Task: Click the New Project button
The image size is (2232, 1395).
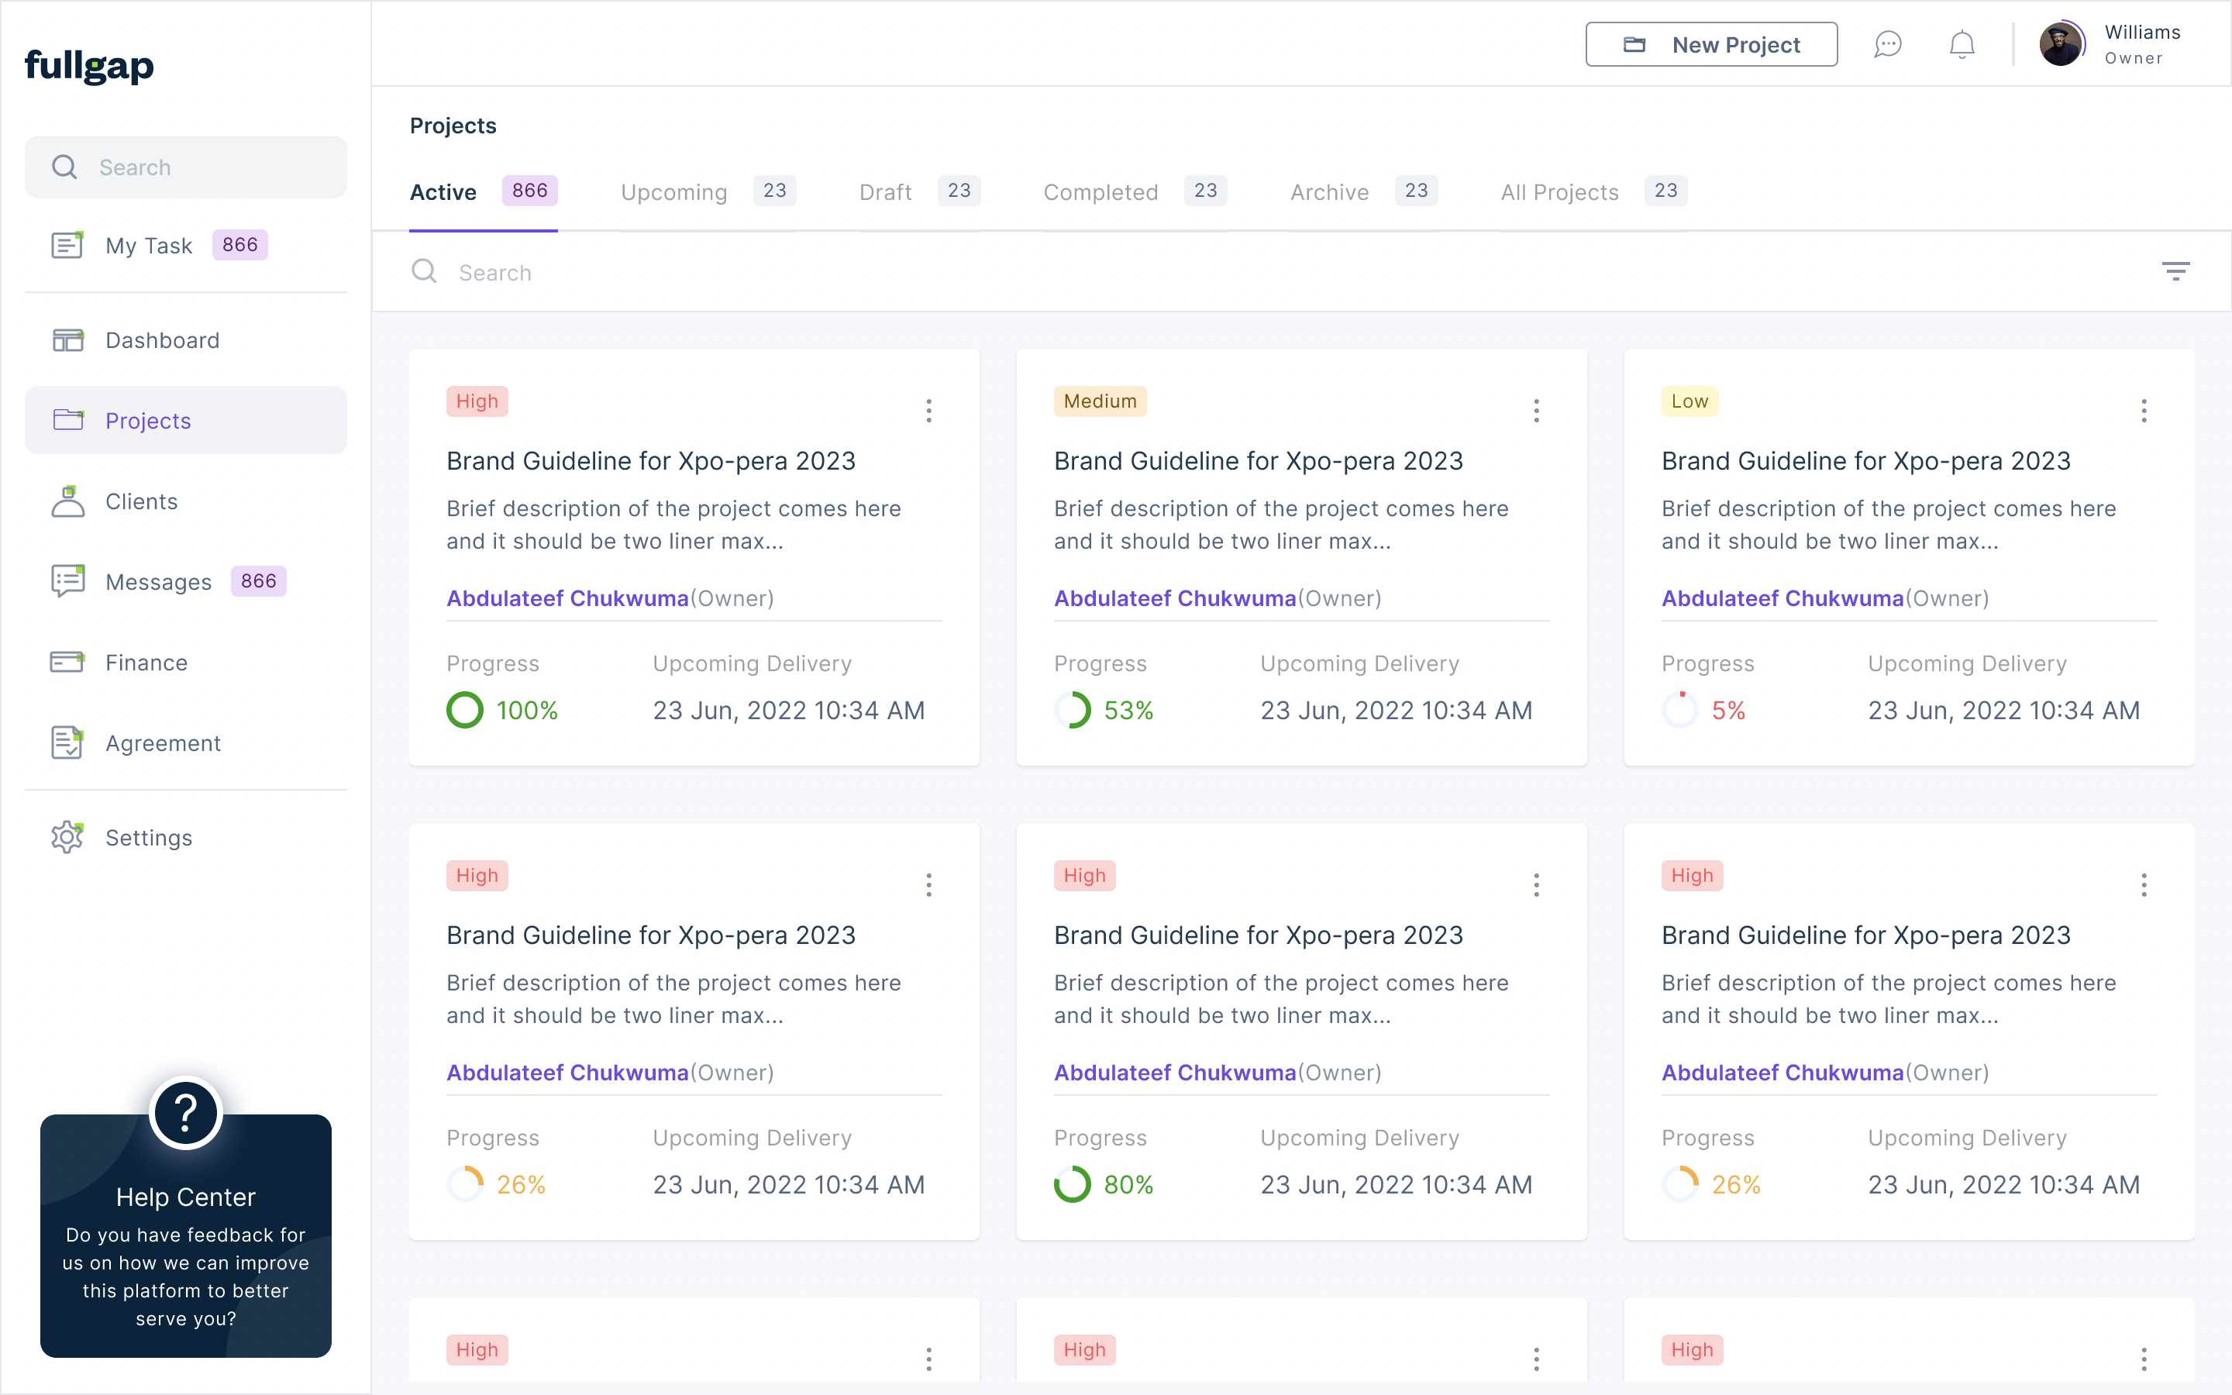Action: 1711,44
